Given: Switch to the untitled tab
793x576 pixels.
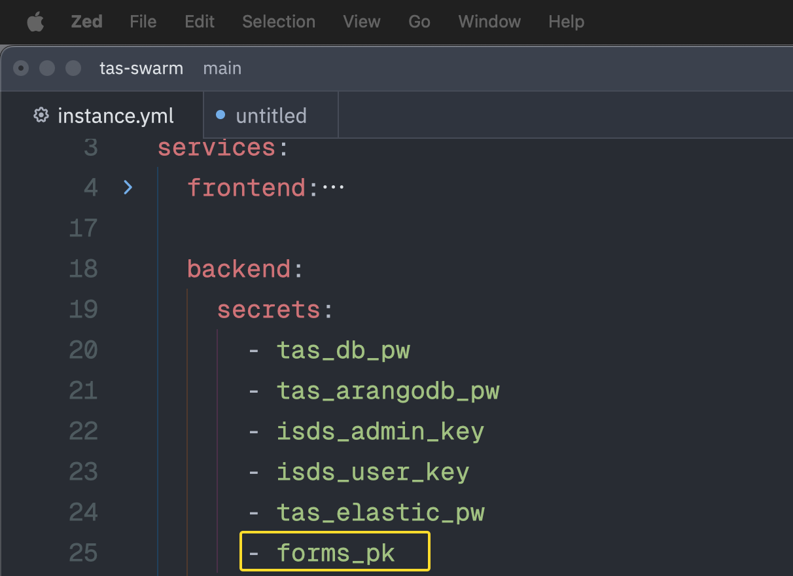Looking at the screenshot, I should pyautogui.click(x=271, y=116).
